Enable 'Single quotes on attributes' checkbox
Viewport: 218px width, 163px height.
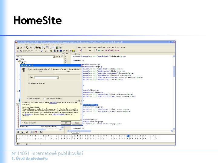44,99
